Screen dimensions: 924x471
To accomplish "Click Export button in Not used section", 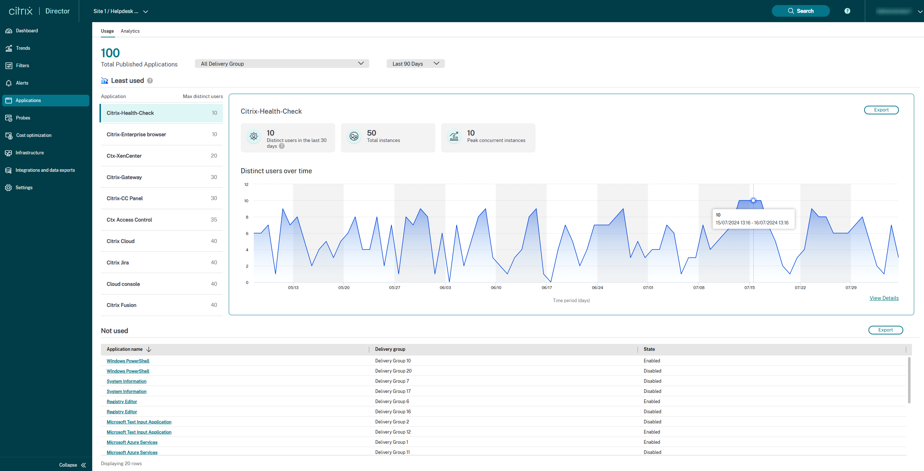I will (885, 330).
